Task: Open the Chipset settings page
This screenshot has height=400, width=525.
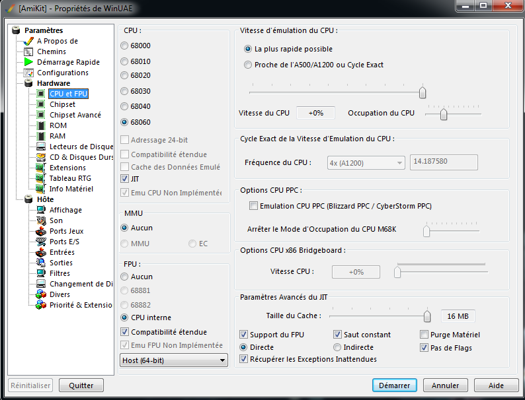Action: (62, 104)
